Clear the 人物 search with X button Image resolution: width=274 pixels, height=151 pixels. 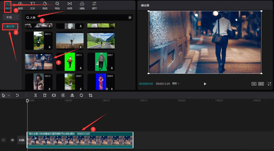click(x=130, y=17)
